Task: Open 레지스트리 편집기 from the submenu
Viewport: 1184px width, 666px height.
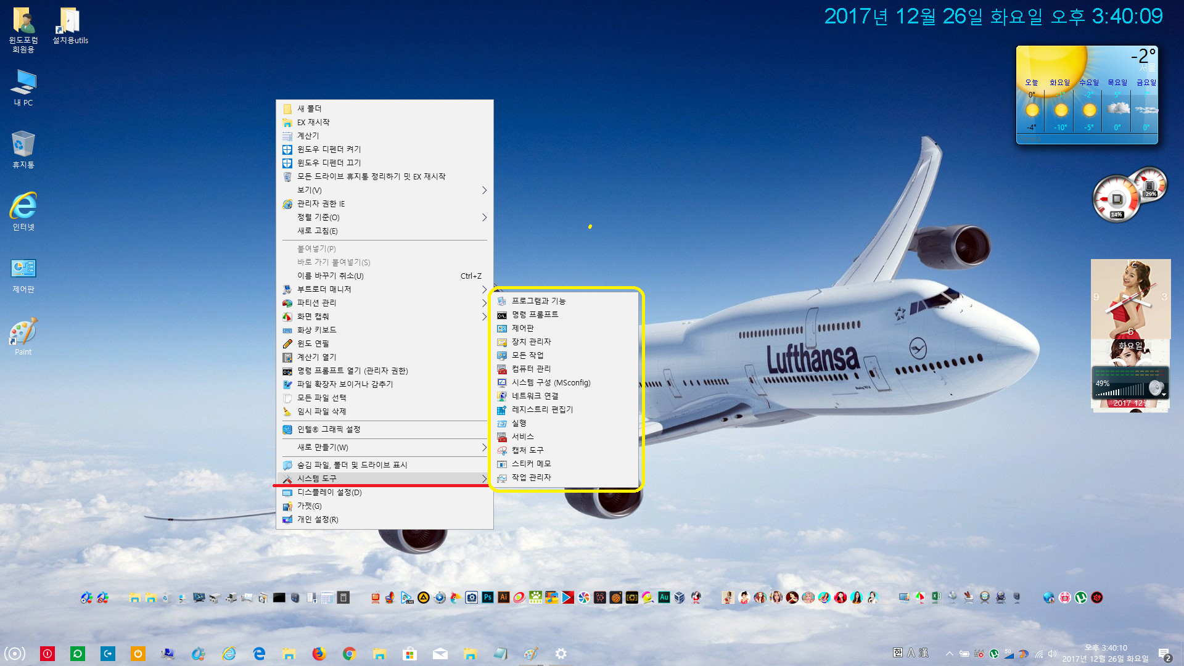Action: pos(567,409)
